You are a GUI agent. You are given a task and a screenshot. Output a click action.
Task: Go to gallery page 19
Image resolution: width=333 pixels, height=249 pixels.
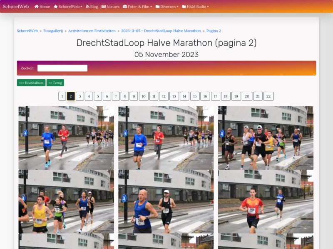coord(236,96)
